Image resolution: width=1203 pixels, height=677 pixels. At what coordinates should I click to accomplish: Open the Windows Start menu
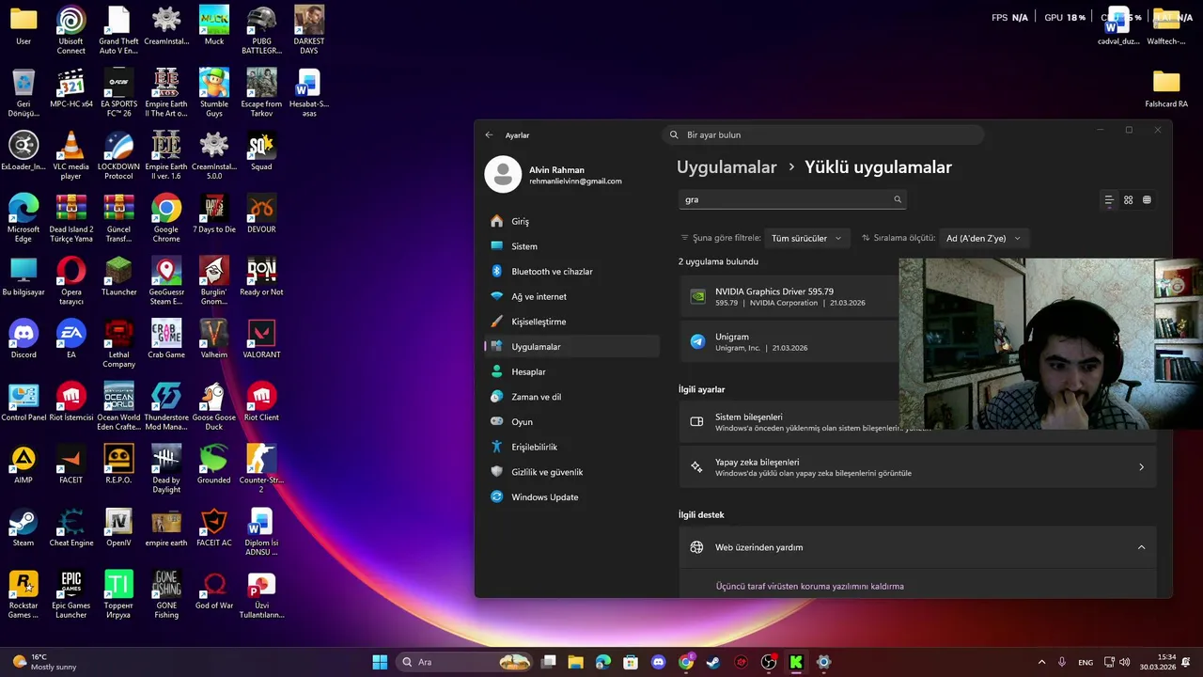pyautogui.click(x=380, y=662)
